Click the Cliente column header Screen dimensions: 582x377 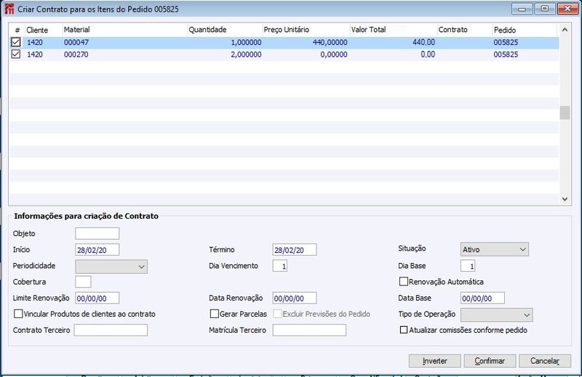(x=43, y=30)
